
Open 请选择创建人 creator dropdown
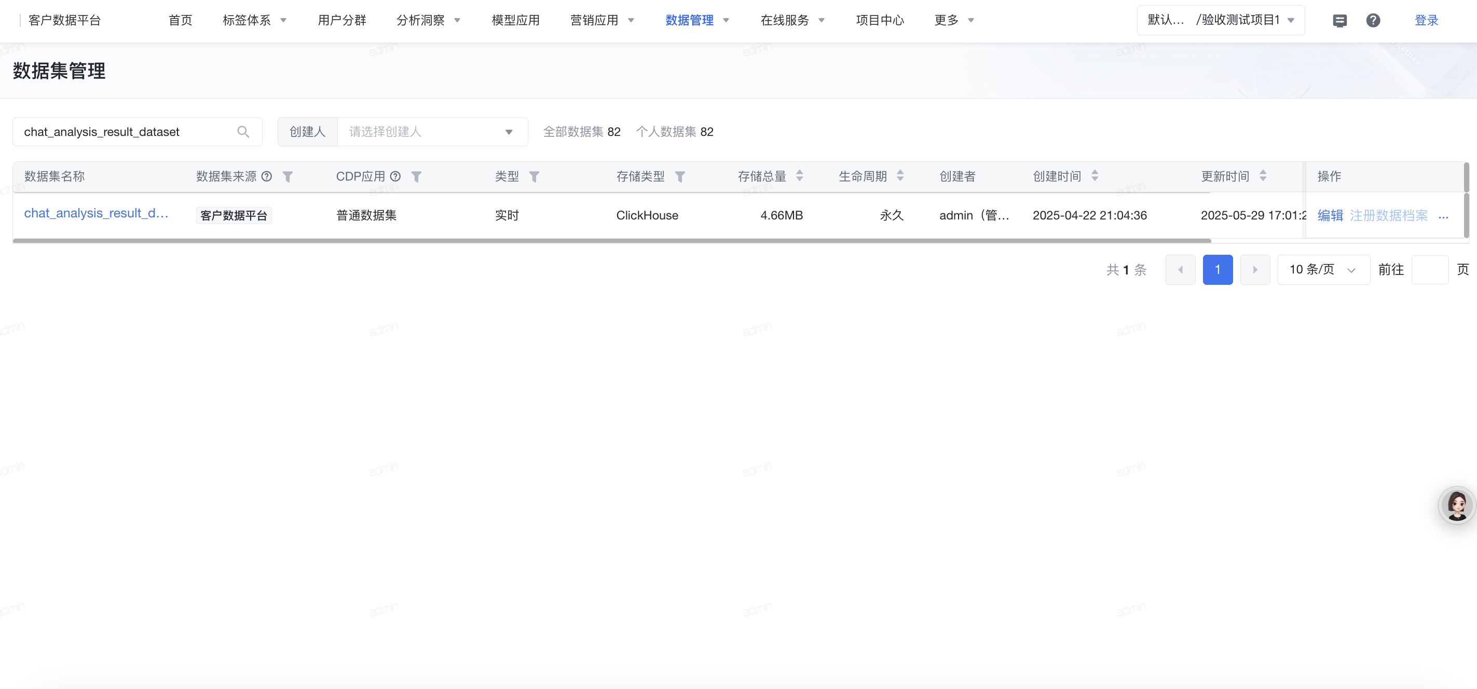(432, 132)
